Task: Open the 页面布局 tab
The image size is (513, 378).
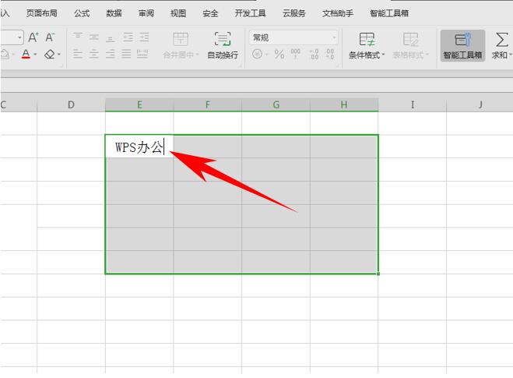Action: [x=41, y=13]
